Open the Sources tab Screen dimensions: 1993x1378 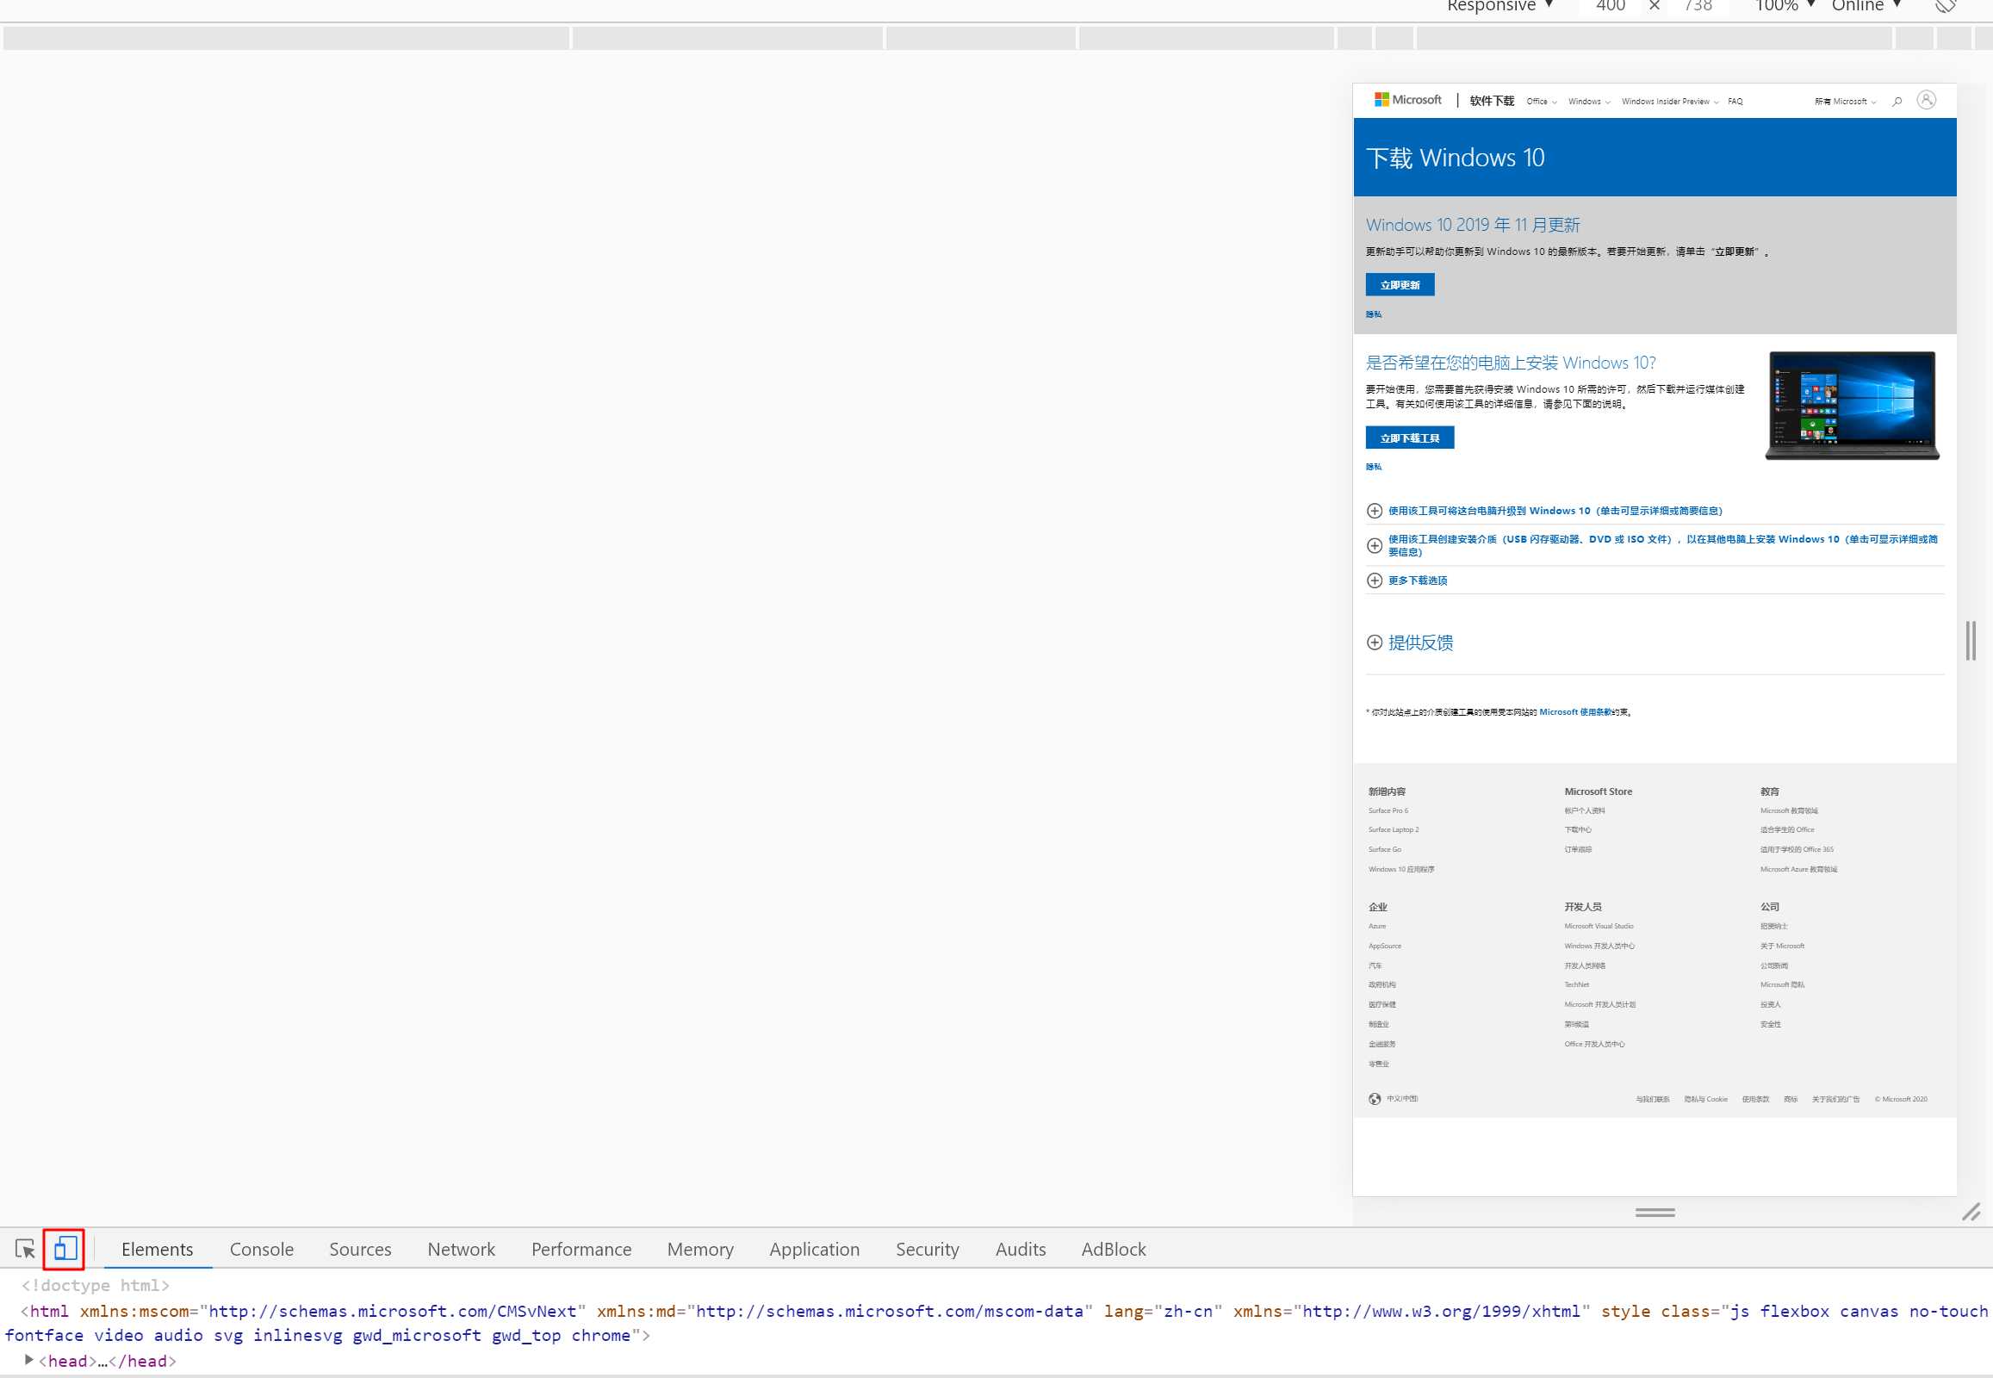360,1249
